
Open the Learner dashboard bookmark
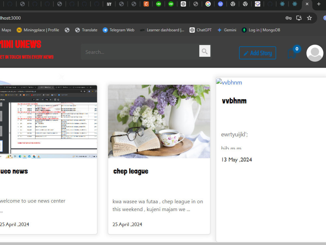click(x=162, y=30)
